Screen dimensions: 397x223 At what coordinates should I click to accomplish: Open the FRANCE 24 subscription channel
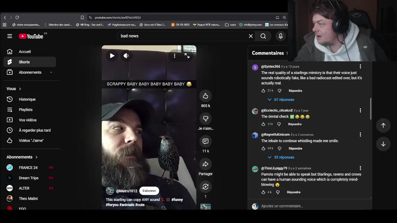click(x=30, y=168)
